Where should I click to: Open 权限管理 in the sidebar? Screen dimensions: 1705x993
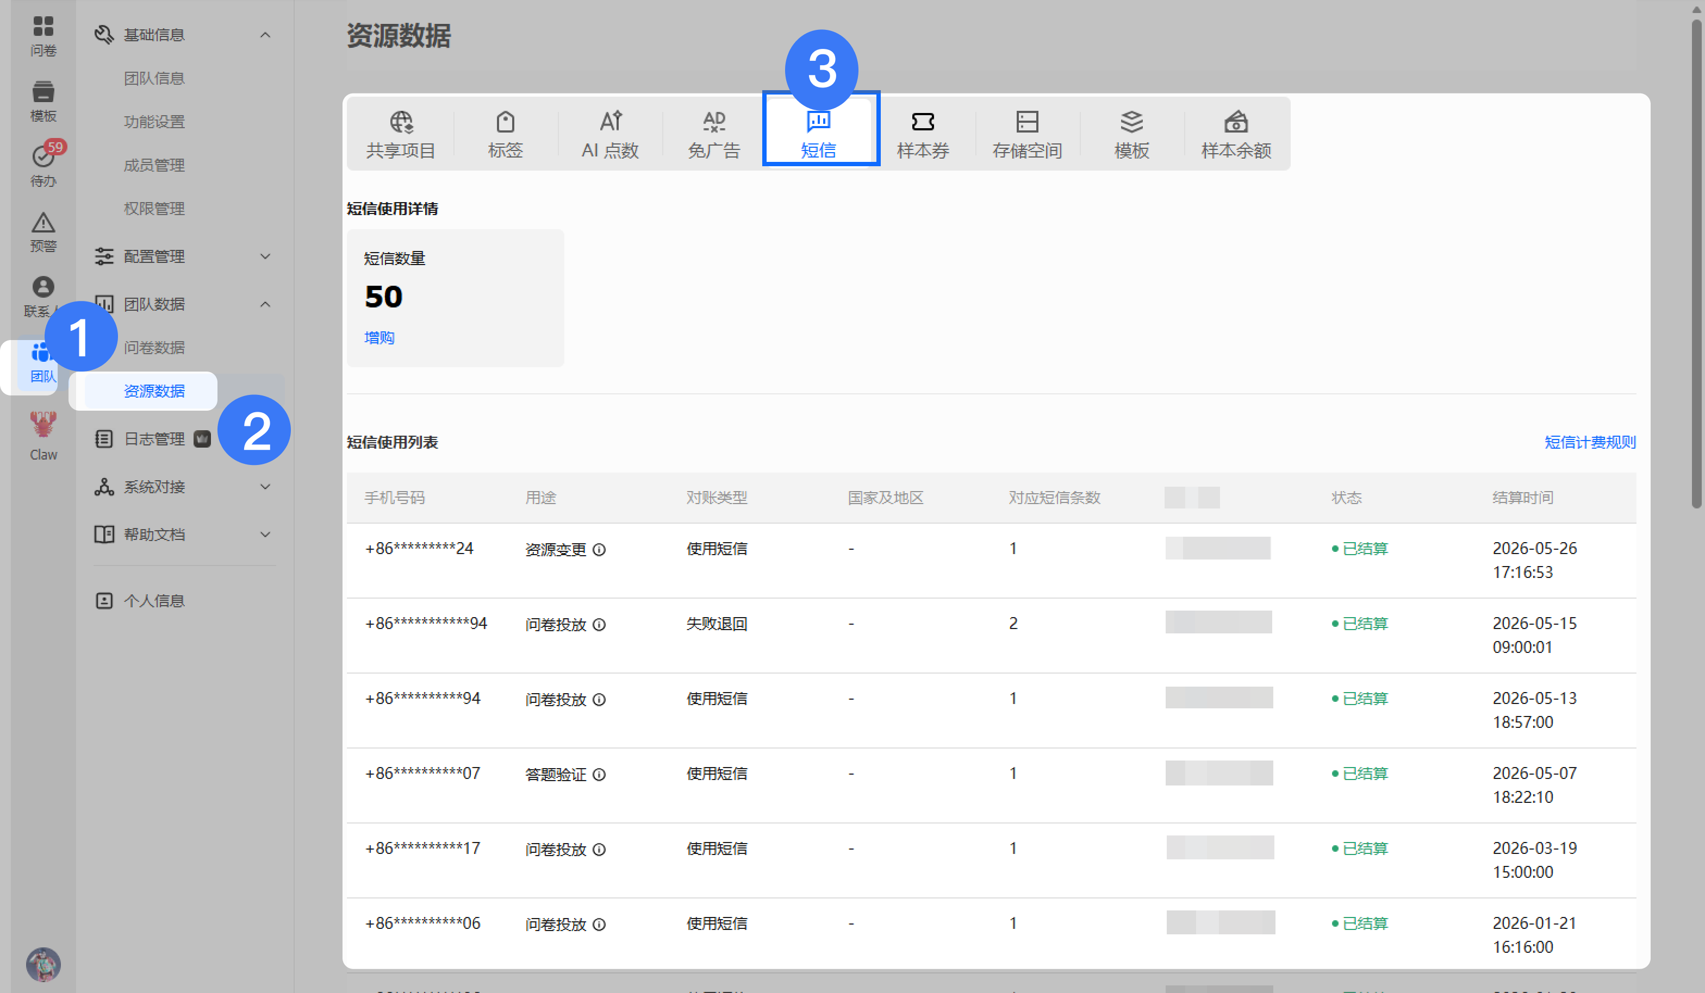(x=153, y=208)
